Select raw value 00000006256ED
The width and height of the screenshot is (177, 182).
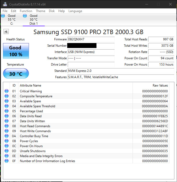155,121
